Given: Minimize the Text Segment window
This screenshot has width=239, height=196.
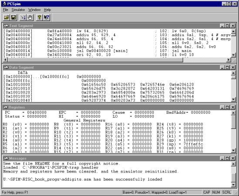Looking at the screenshot, I should tap(222, 26).
